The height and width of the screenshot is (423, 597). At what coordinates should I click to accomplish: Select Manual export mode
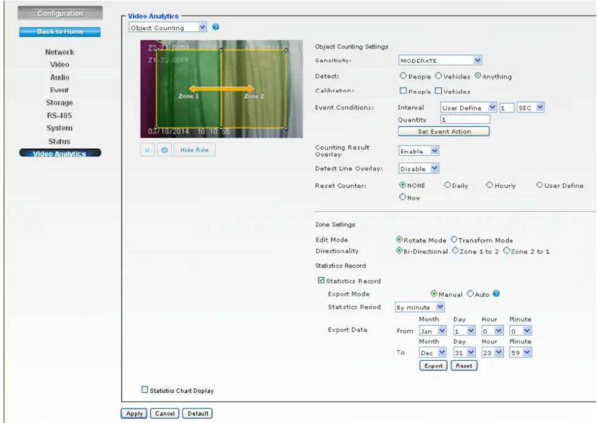[435, 293]
